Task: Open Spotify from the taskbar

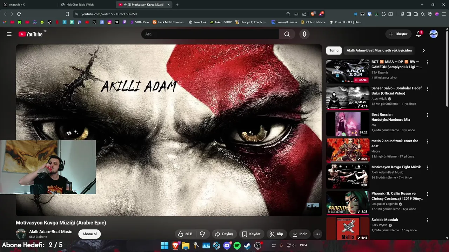Action: click(x=237, y=245)
